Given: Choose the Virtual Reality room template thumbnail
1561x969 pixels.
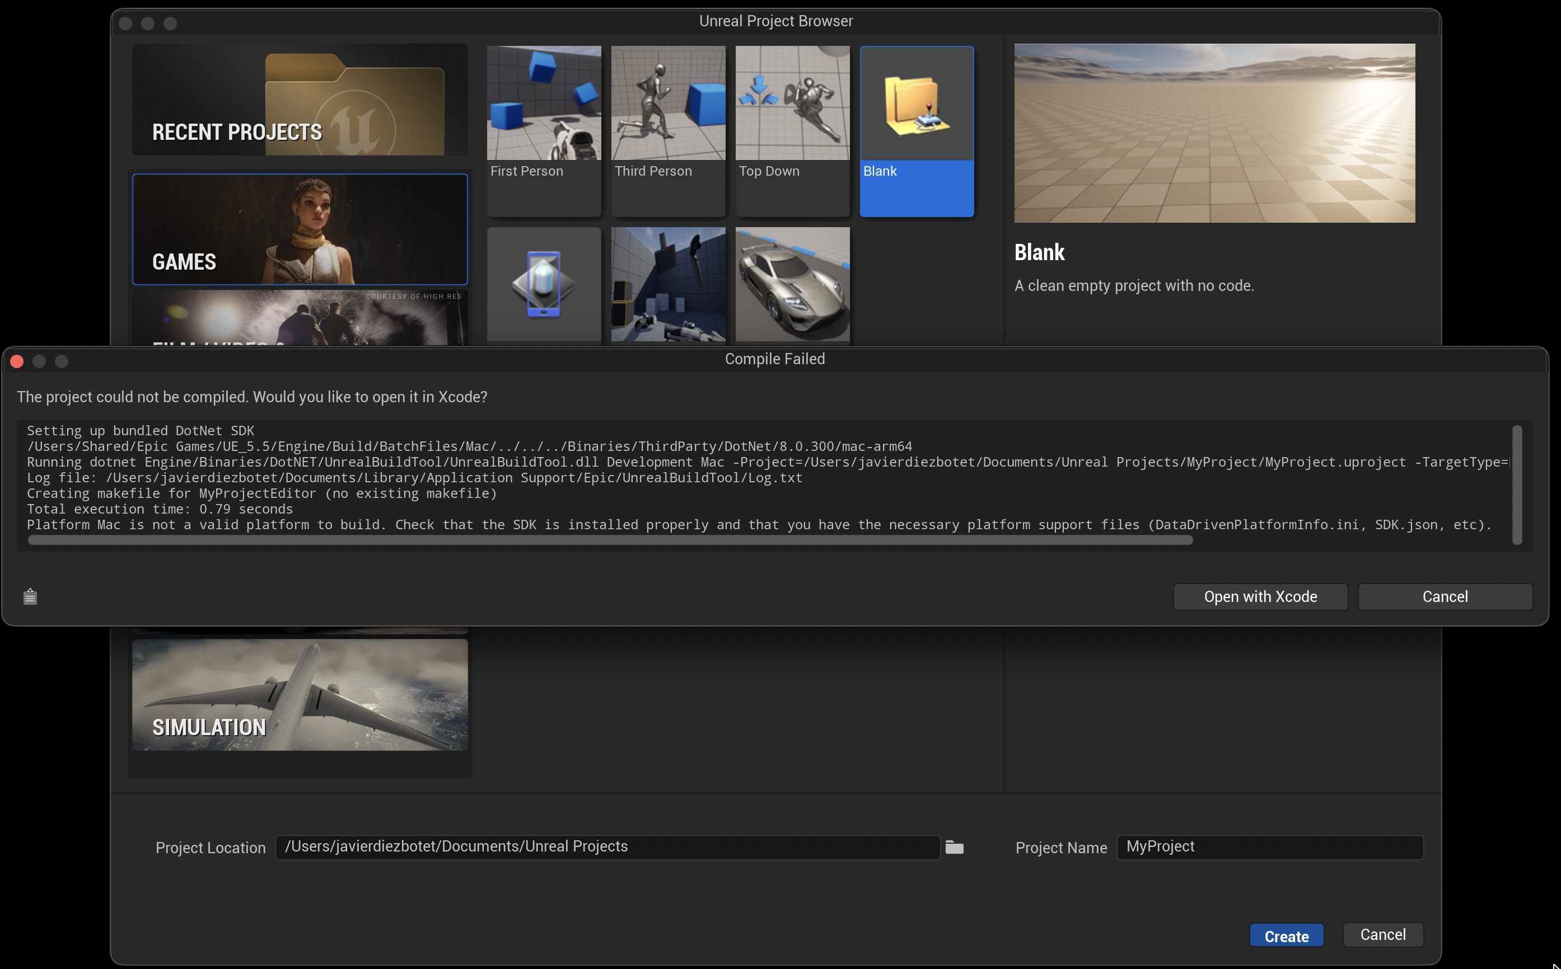Looking at the screenshot, I should [667, 284].
